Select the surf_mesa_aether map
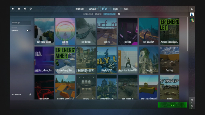The width and height of the screenshot is (205, 115). (x=44, y=31)
